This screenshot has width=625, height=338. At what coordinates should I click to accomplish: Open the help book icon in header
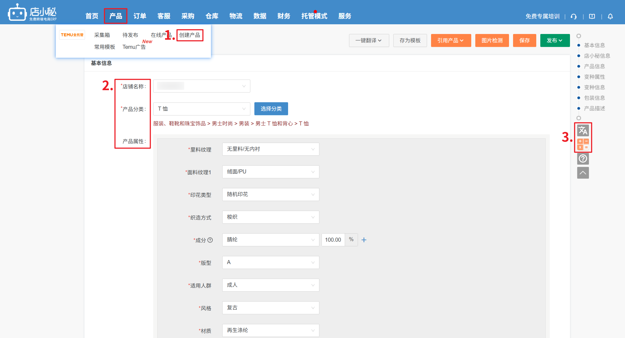(592, 16)
